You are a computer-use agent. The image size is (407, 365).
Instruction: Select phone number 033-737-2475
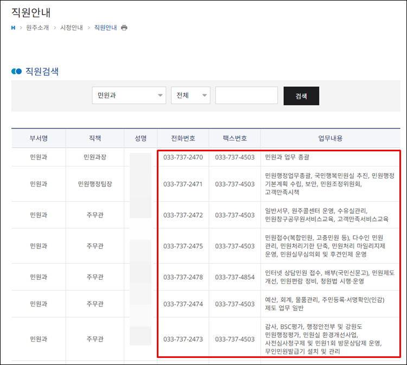183,246
